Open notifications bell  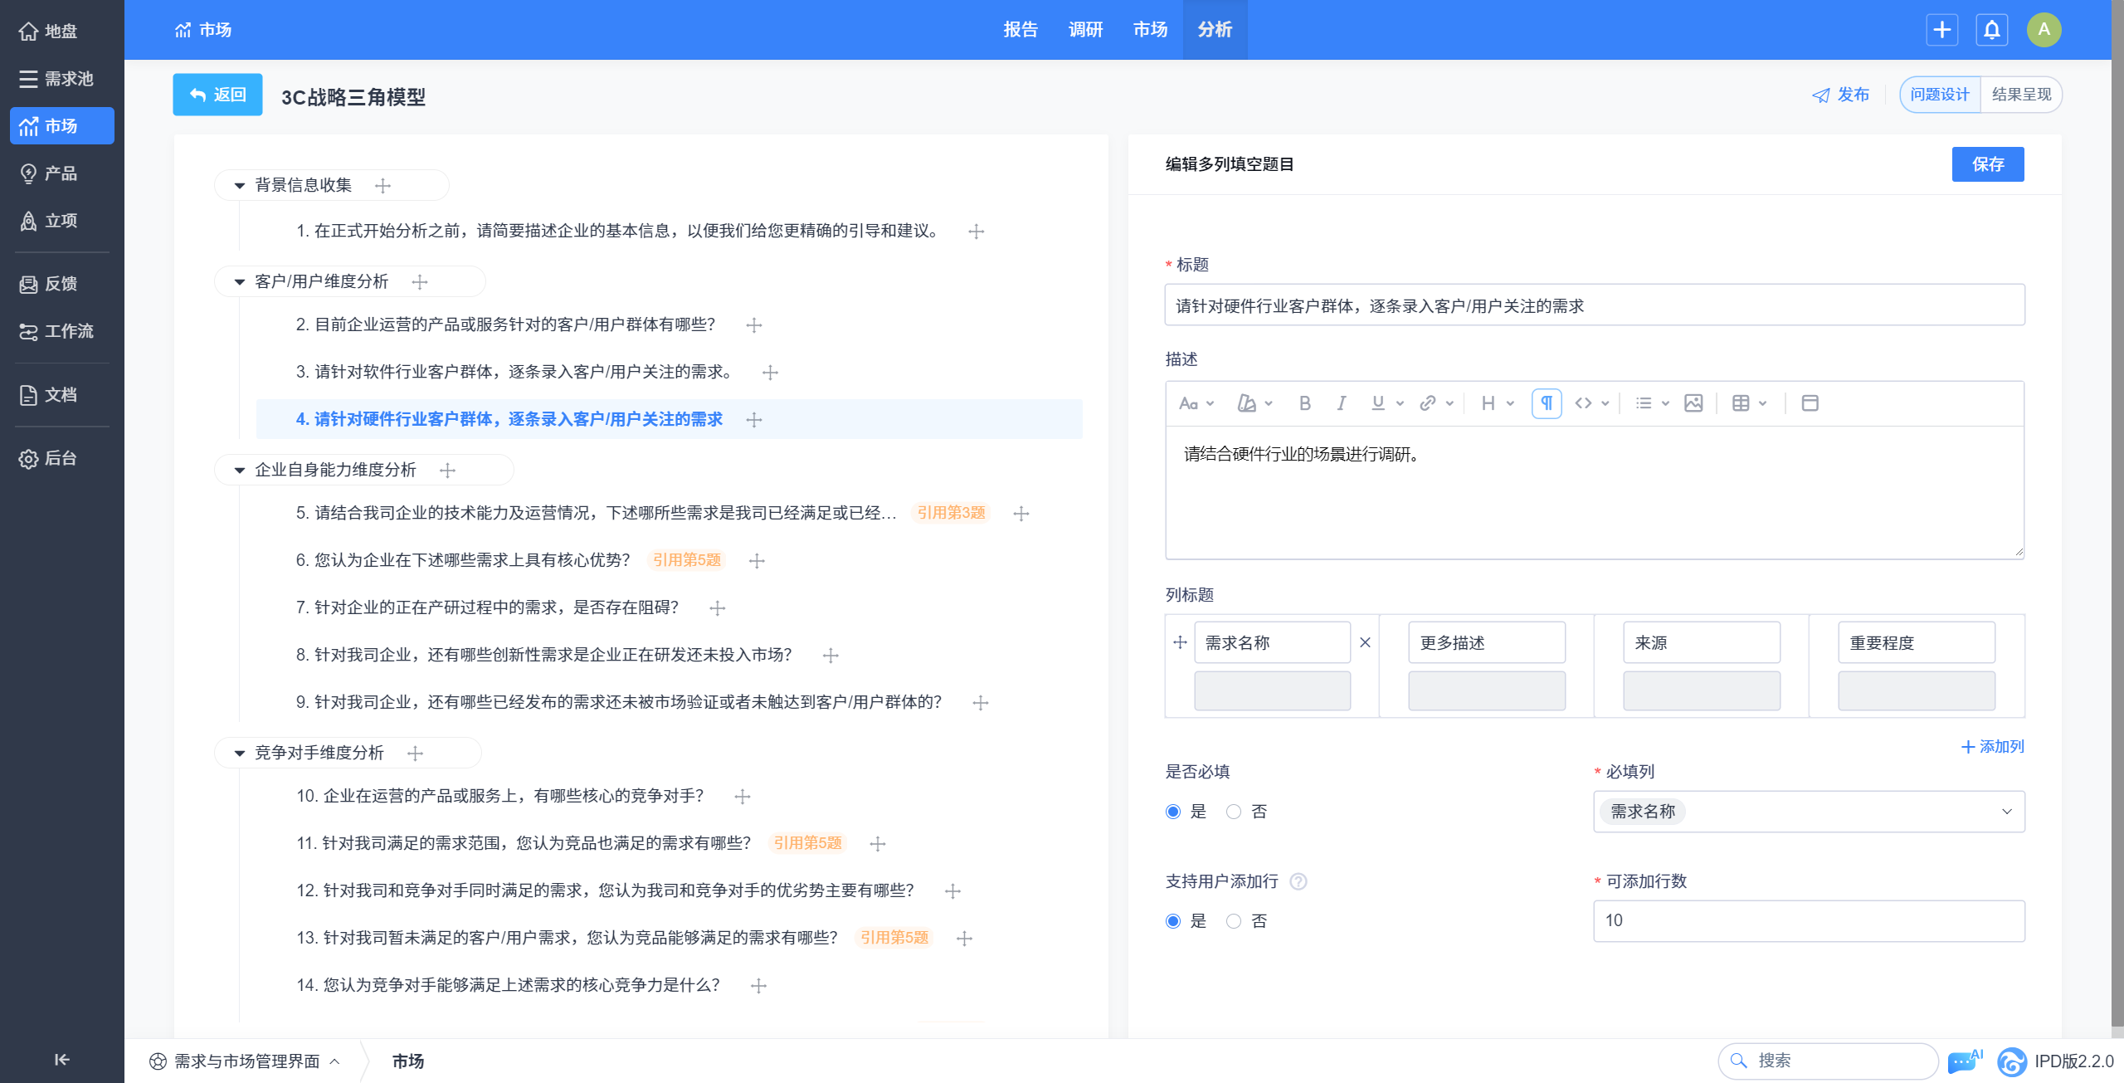[1991, 30]
